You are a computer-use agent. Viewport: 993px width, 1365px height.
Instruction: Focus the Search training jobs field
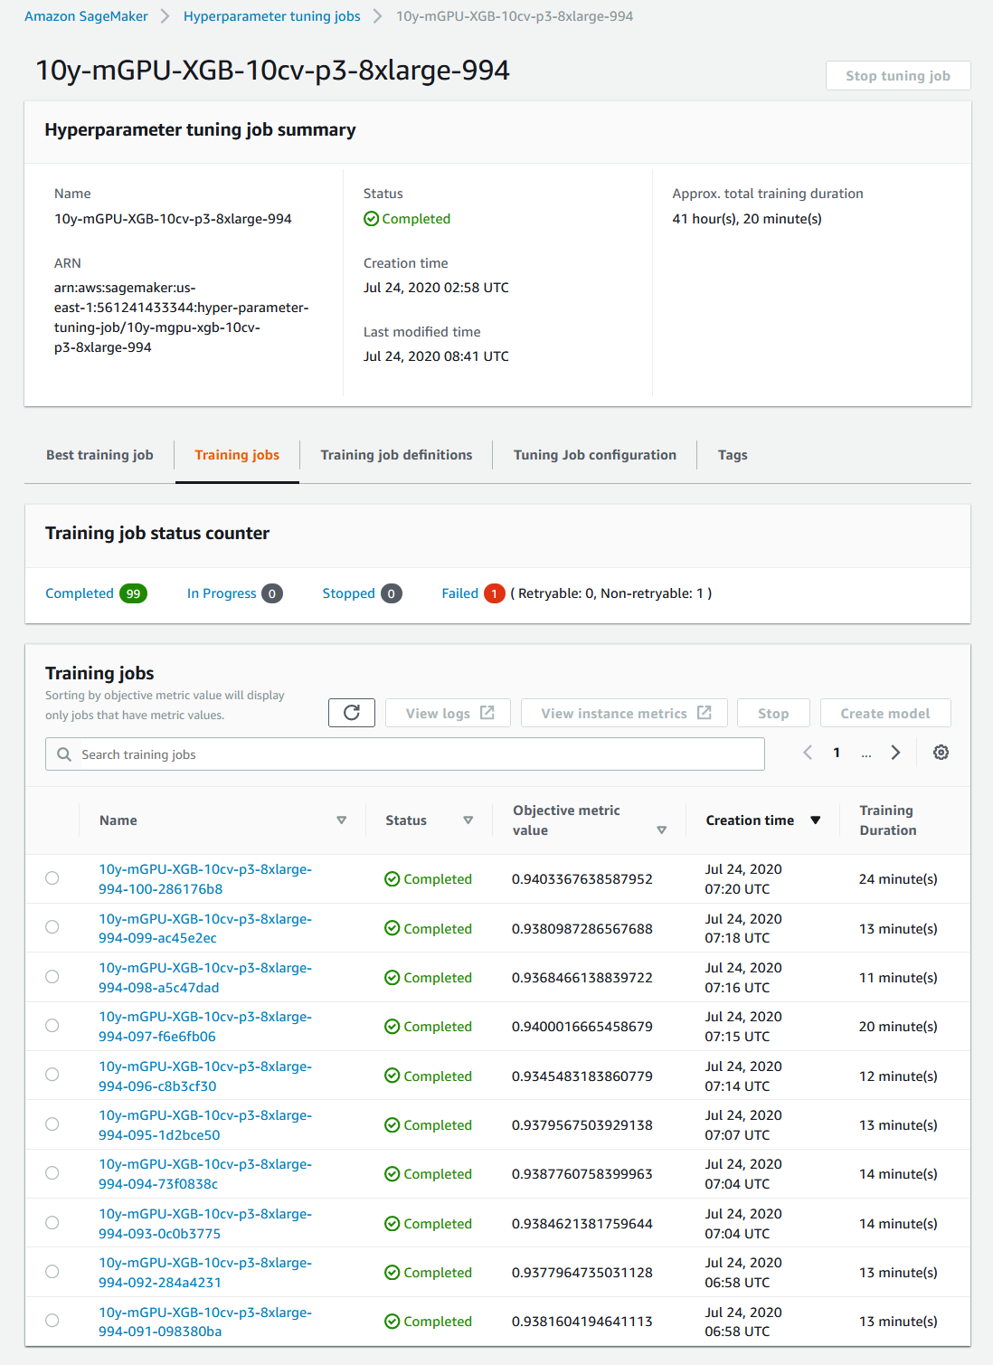click(x=416, y=754)
